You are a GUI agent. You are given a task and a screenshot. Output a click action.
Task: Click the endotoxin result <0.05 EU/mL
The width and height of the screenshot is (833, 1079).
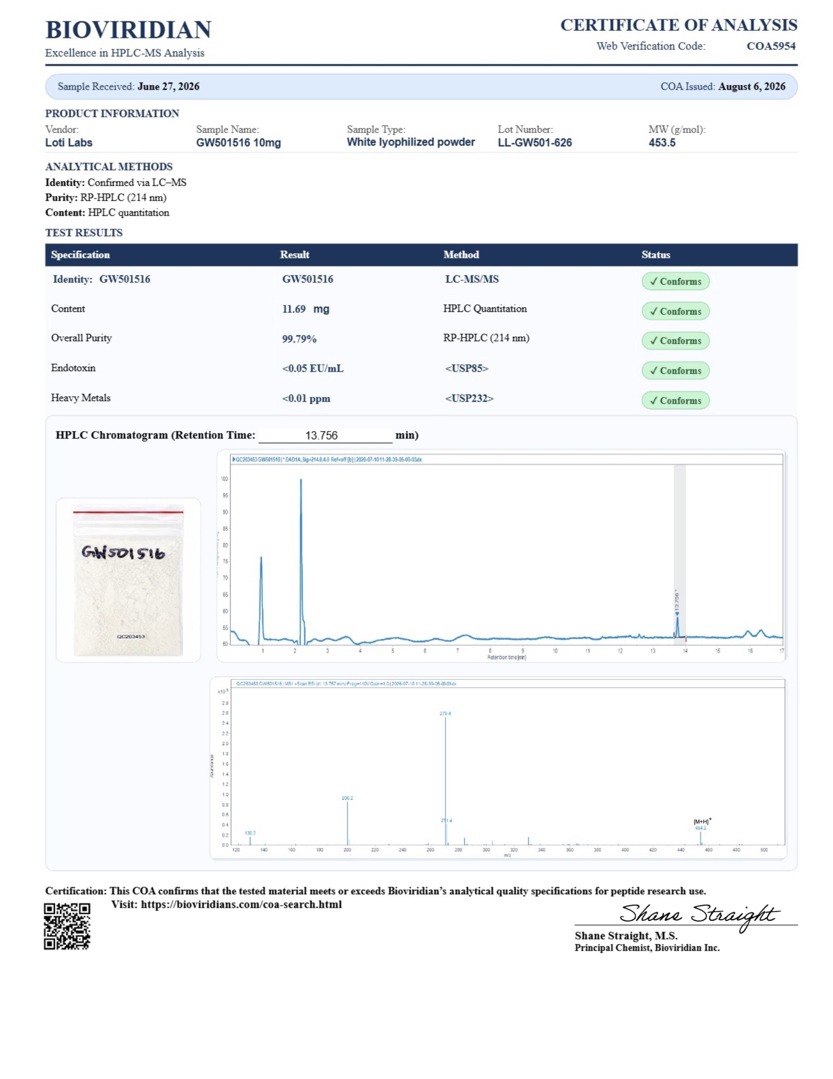tap(312, 368)
